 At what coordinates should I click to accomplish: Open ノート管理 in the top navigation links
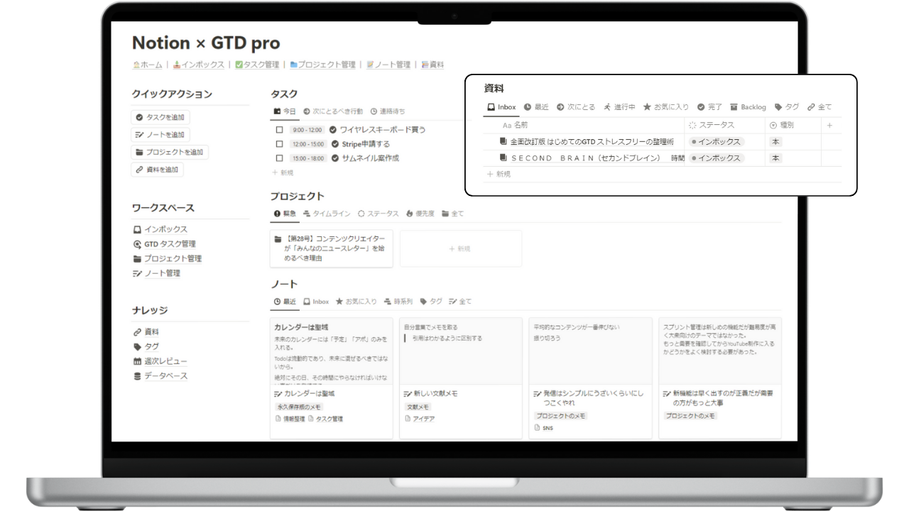coord(388,65)
